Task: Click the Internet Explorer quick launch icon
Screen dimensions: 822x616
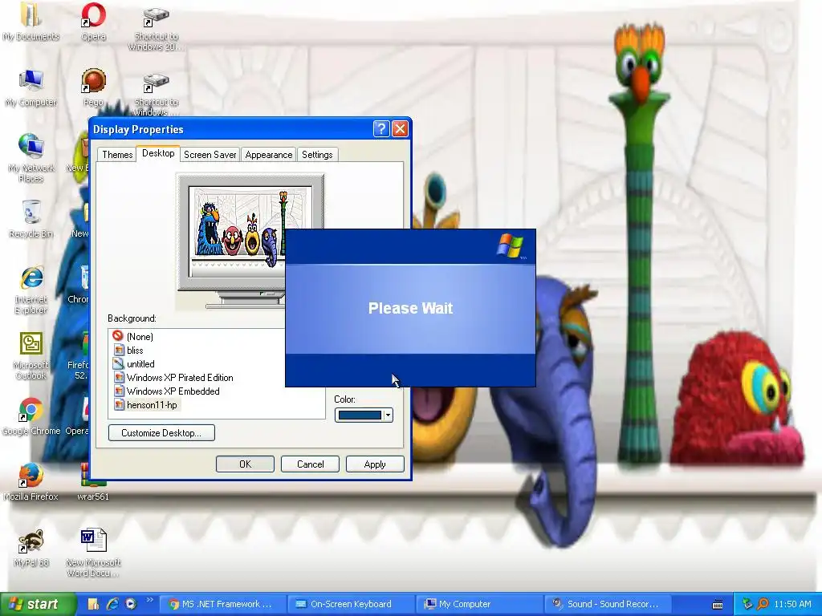Action: [x=112, y=604]
